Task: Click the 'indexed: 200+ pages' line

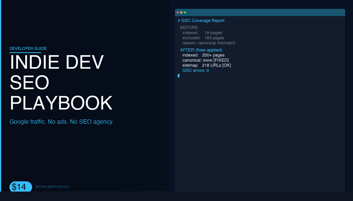Action: coord(203,55)
